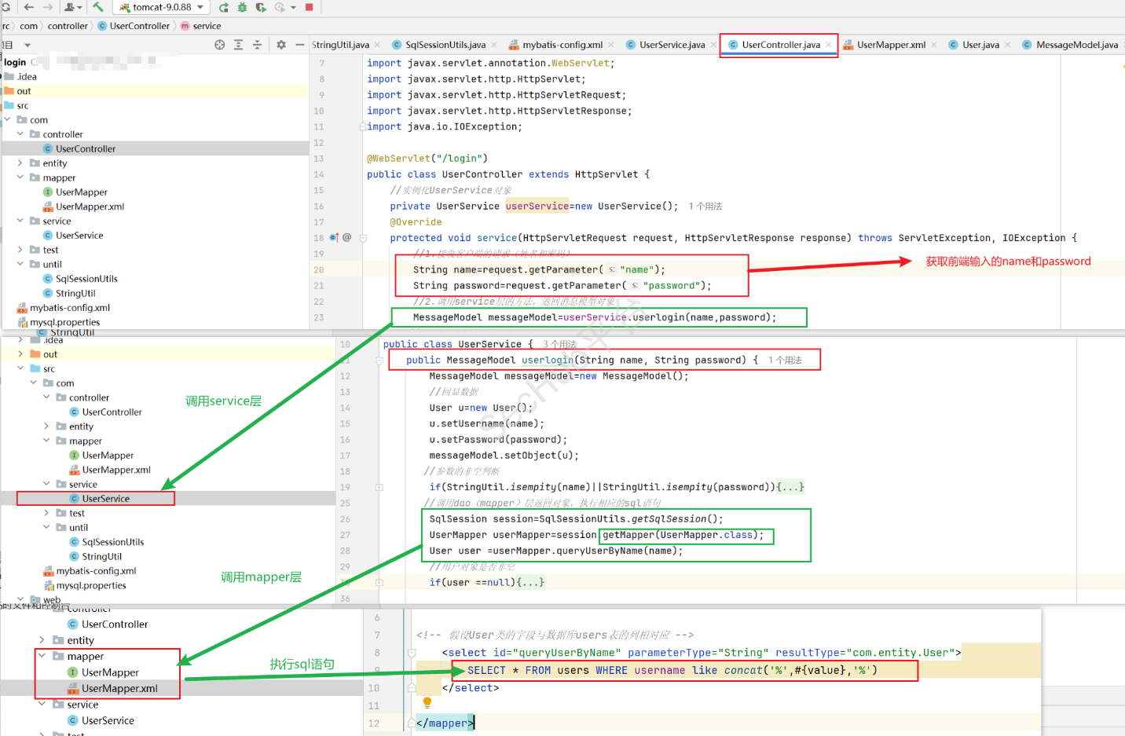
Task: Click the yellow light bulb intention icon
Action: pos(427,702)
